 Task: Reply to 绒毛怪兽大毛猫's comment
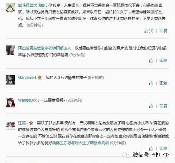[x=163, y=31]
